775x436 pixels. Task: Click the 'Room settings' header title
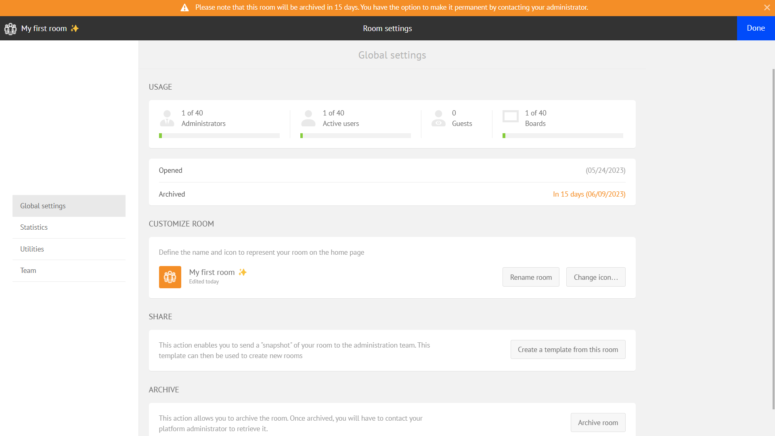[x=387, y=28]
